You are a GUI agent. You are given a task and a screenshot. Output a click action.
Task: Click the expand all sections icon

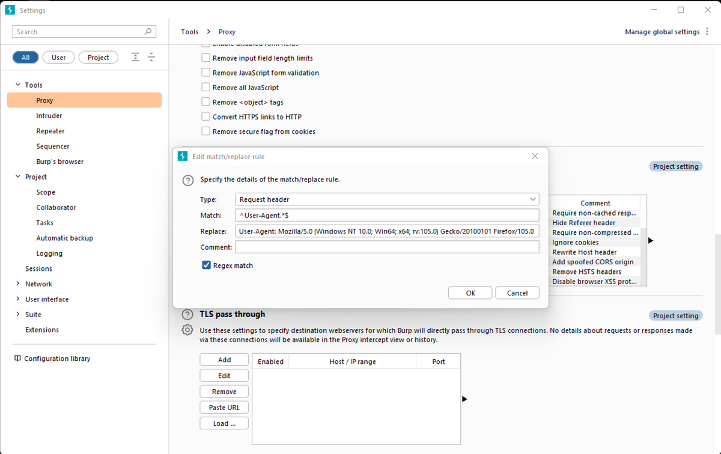pos(136,57)
